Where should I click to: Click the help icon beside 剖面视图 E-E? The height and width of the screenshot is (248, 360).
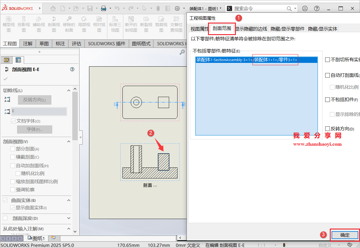[x=72, y=69]
